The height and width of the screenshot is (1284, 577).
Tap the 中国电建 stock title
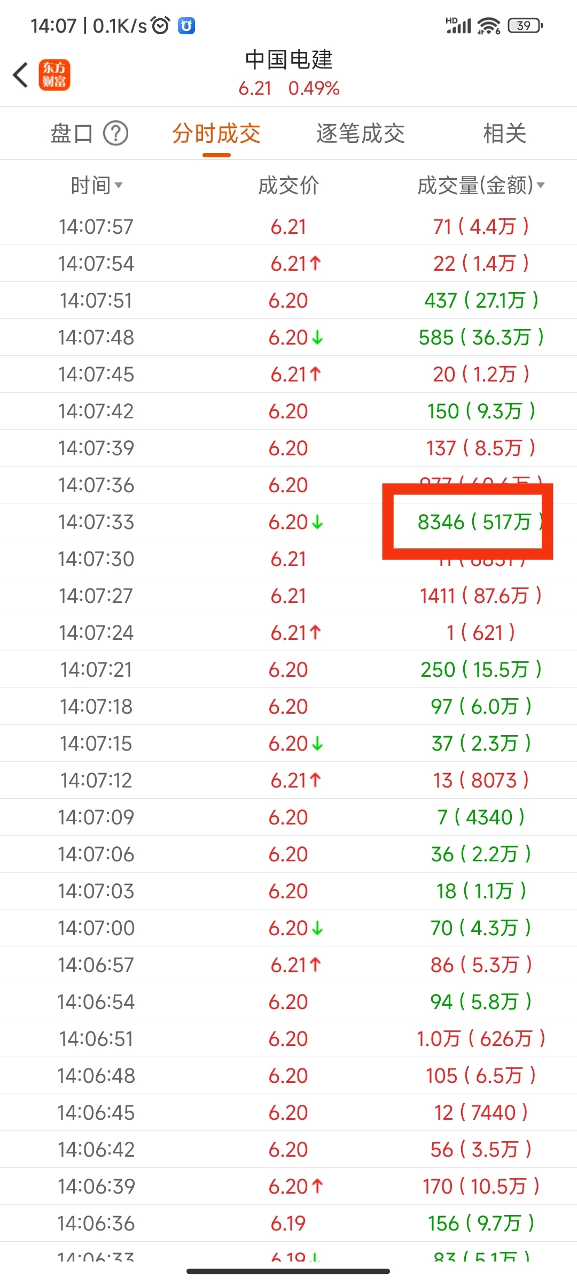289,59
